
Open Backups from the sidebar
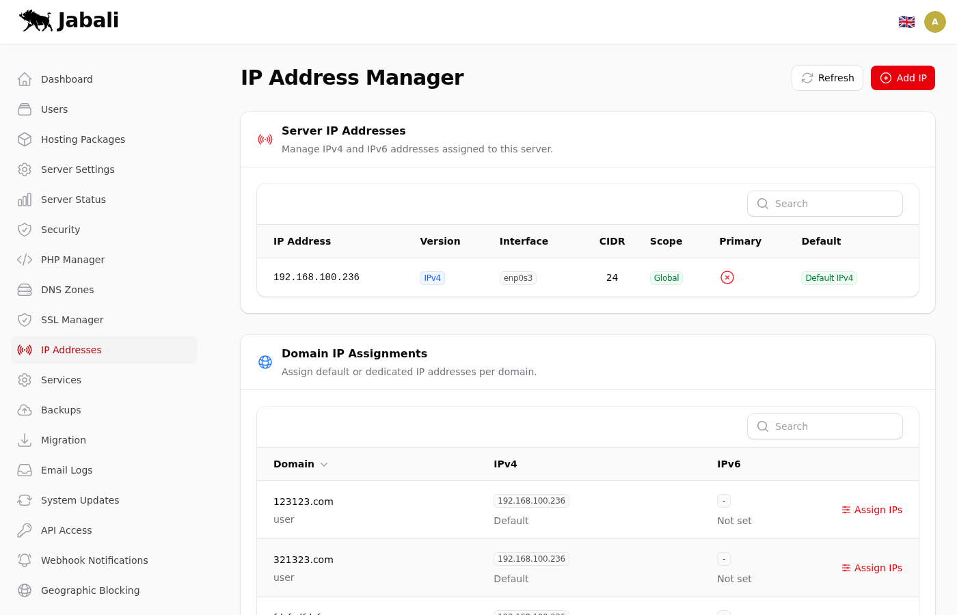[x=61, y=410]
